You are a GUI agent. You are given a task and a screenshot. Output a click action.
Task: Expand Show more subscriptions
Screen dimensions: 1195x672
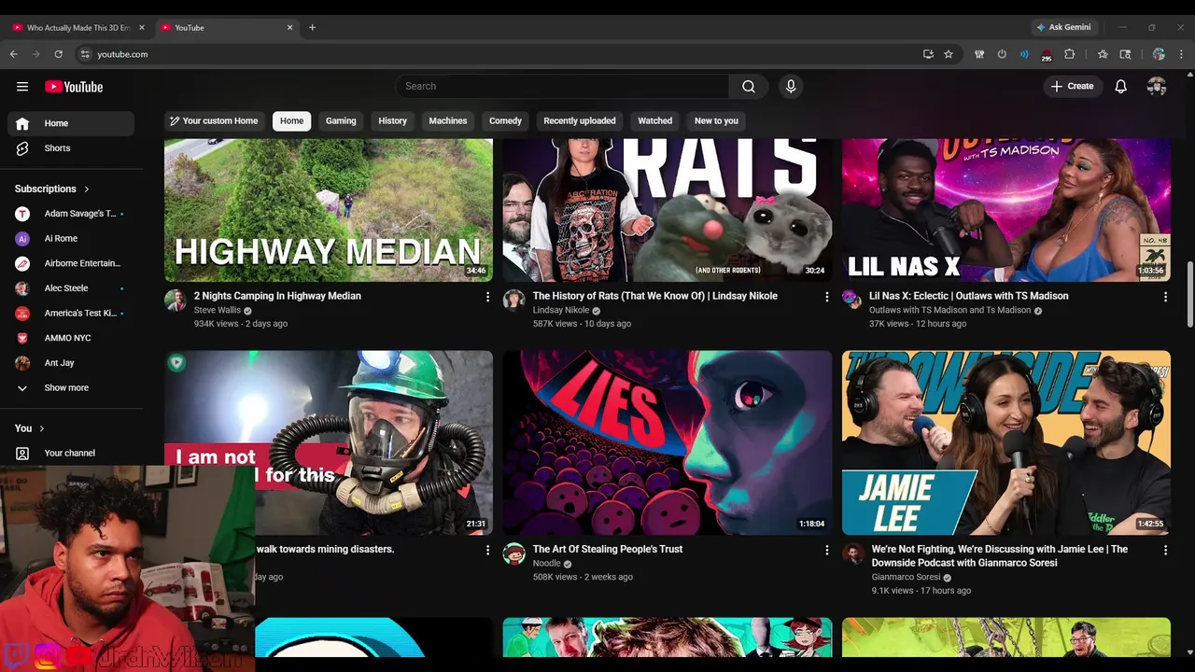(71, 387)
